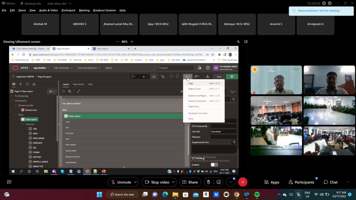Select Developer Comment in Create menu
Screen dimensions: 356x200
pos(204,113)
